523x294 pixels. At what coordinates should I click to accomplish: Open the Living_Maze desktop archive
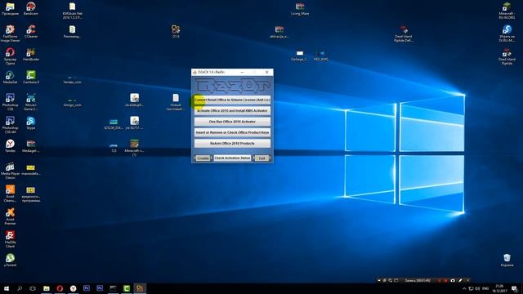pos(300,8)
